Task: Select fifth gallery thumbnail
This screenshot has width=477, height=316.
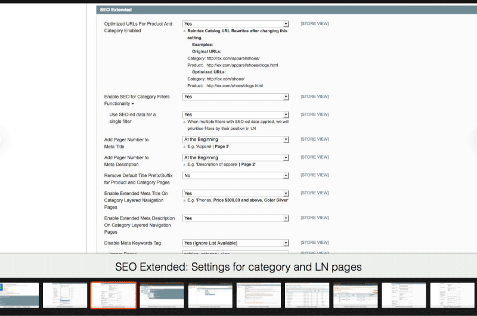Action: point(210,295)
